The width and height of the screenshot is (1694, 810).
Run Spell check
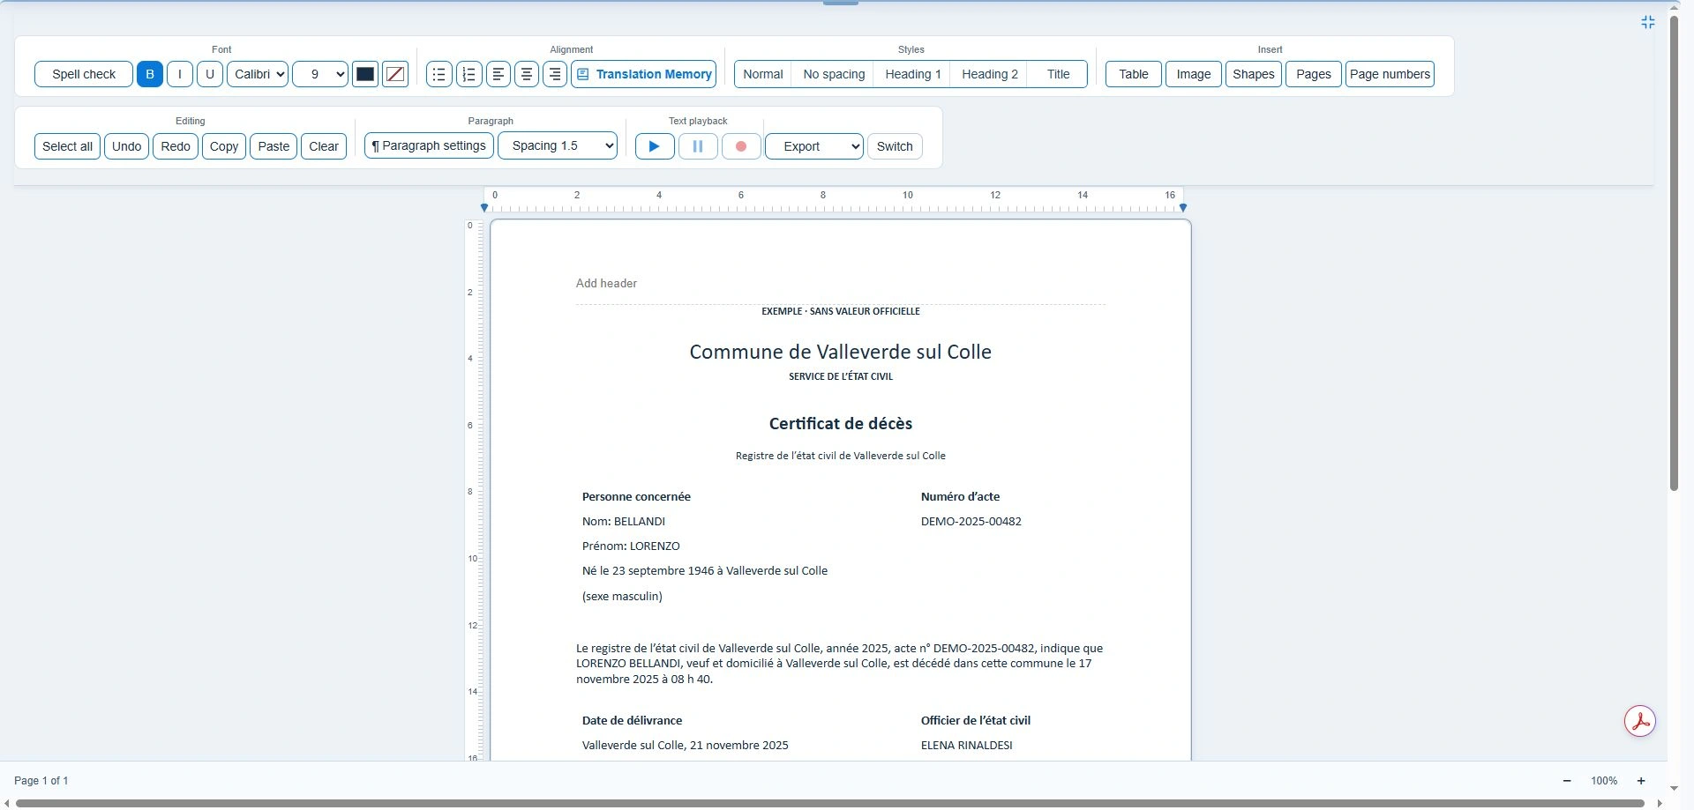(x=84, y=74)
